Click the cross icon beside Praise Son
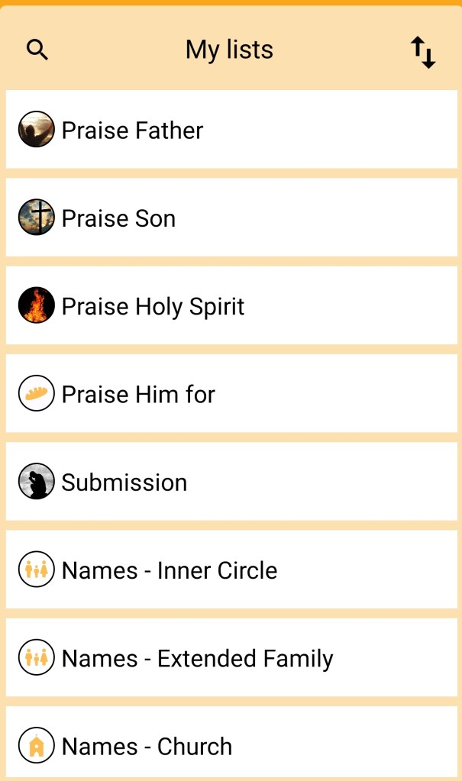Image resolution: width=462 pixels, height=781 pixels. click(37, 218)
